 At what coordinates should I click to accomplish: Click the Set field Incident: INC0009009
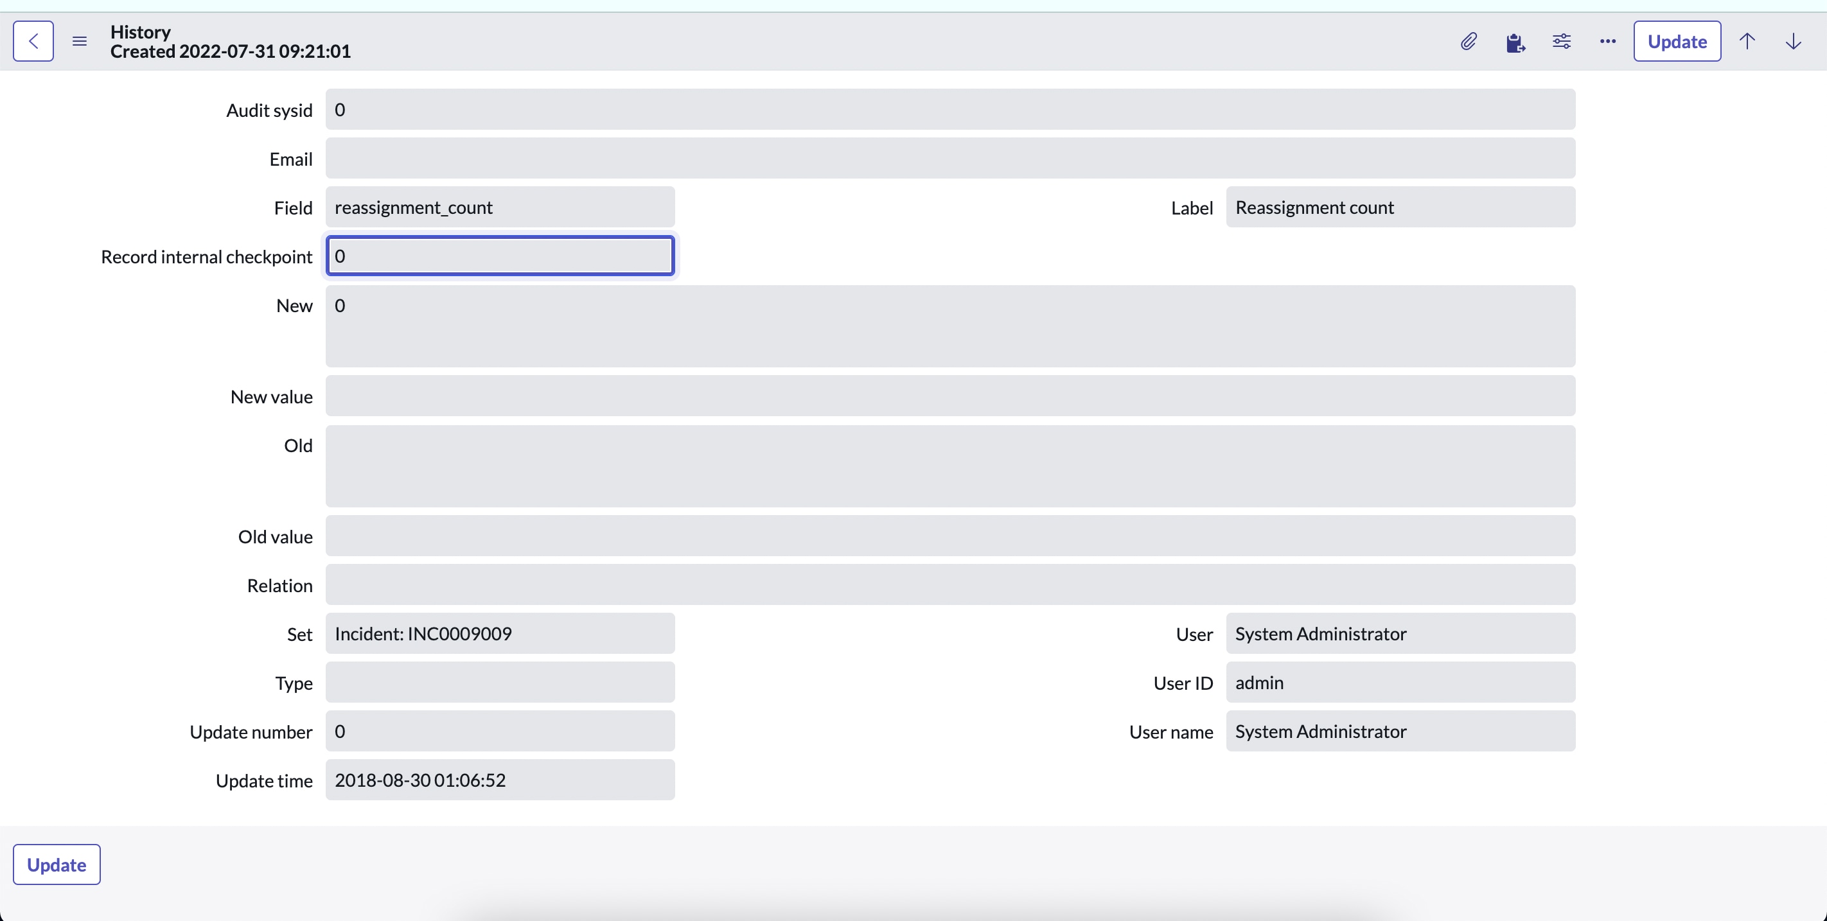click(x=500, y=633)
